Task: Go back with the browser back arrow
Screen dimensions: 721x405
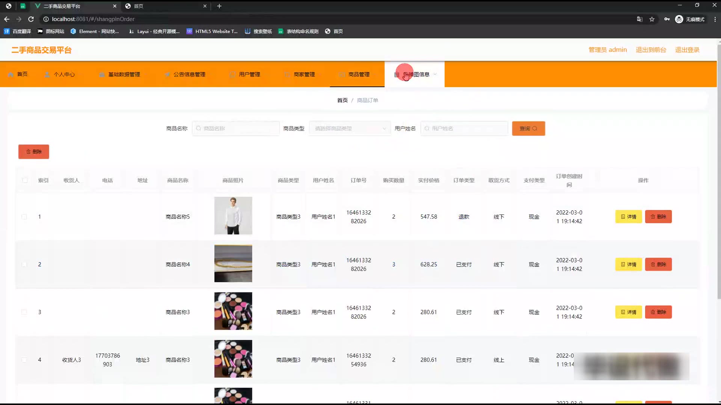Action: pos(7,19)
